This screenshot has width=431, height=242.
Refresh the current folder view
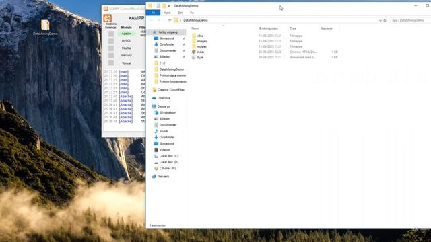(x=385, y=20)
